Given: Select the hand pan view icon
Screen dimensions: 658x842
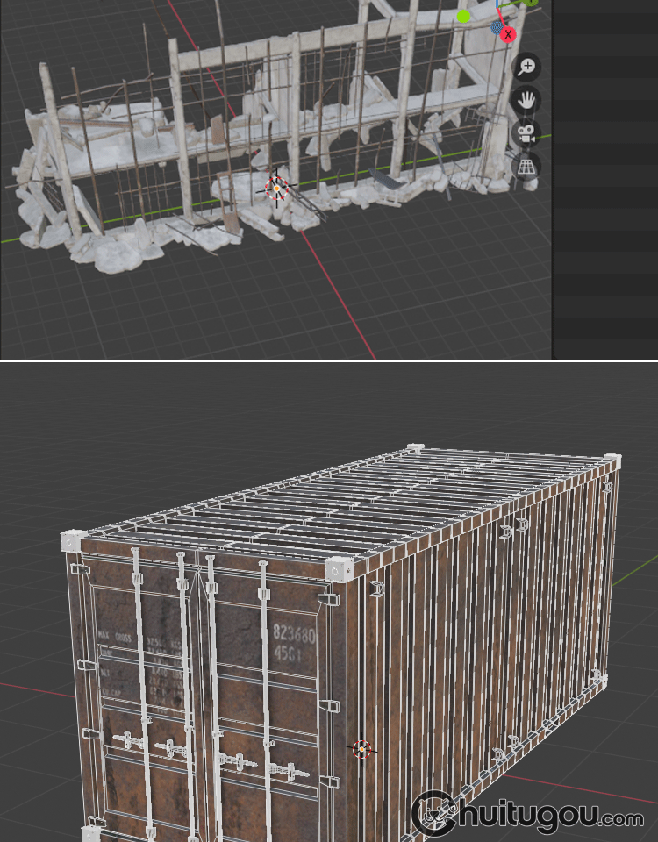Looking at the screenshot, I should 526,100.
